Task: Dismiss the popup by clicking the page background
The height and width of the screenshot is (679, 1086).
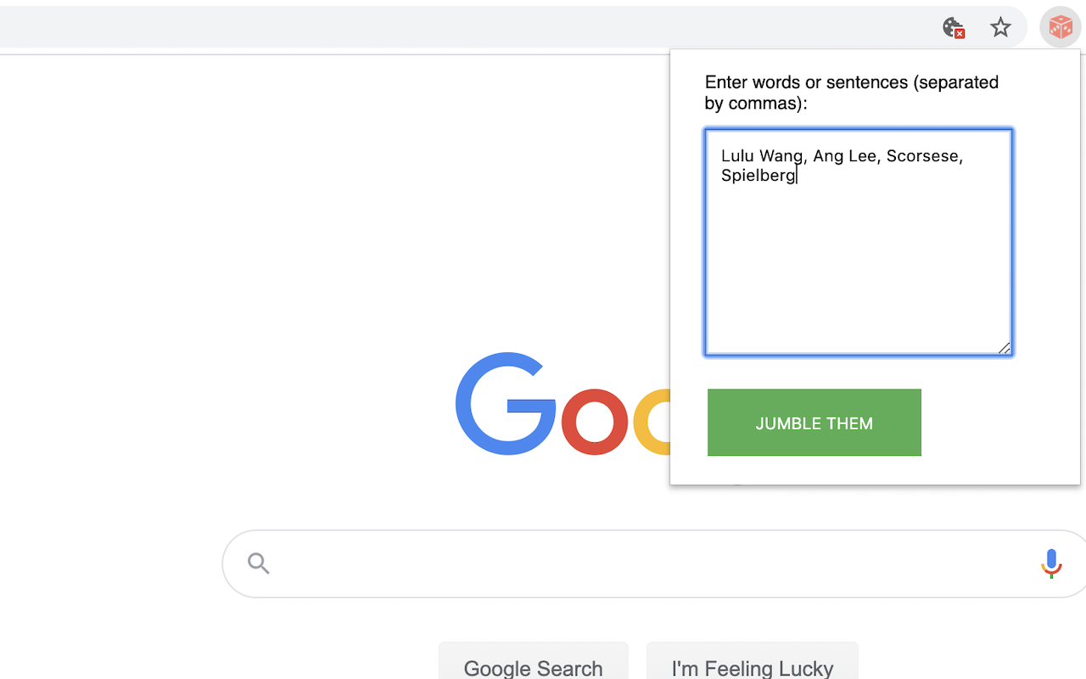Action: pyautogui.click(x=255, y=255)
